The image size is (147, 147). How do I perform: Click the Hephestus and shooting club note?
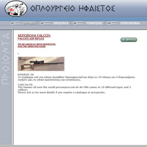coord(37,45)
